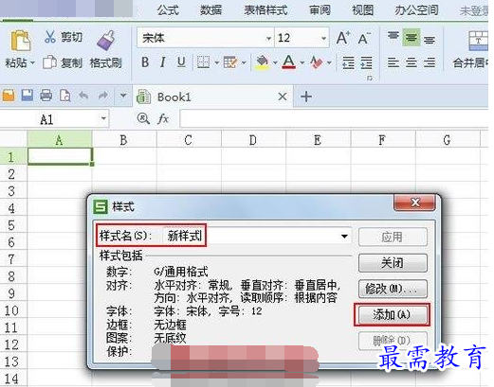This screenshot has width=494, height=387.
Task: Click the formula bar input
Action: coord(334,119)
